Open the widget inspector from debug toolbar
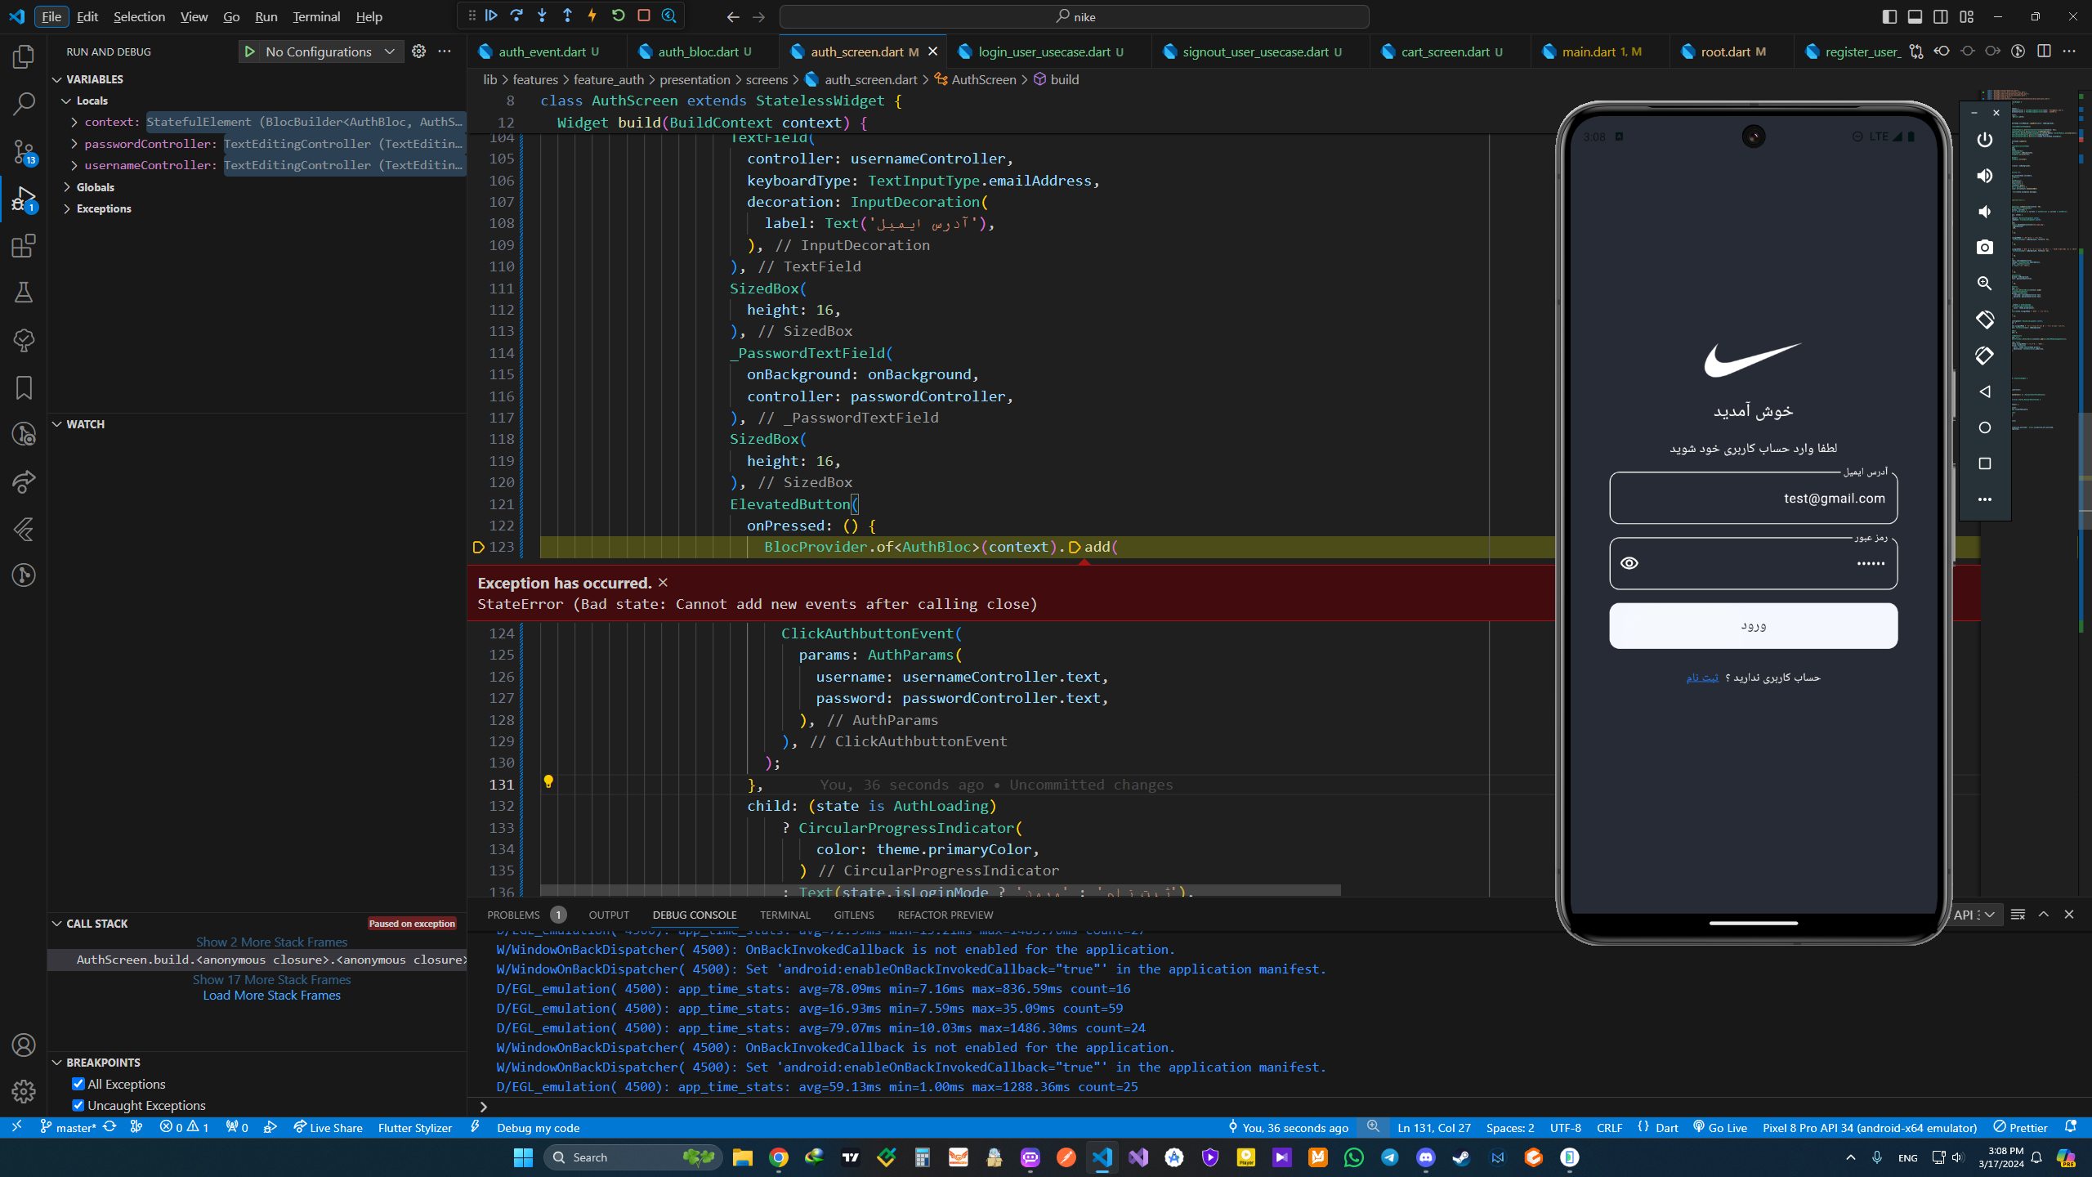This screenshot has height=1177, width=2092. click(669, 16)
